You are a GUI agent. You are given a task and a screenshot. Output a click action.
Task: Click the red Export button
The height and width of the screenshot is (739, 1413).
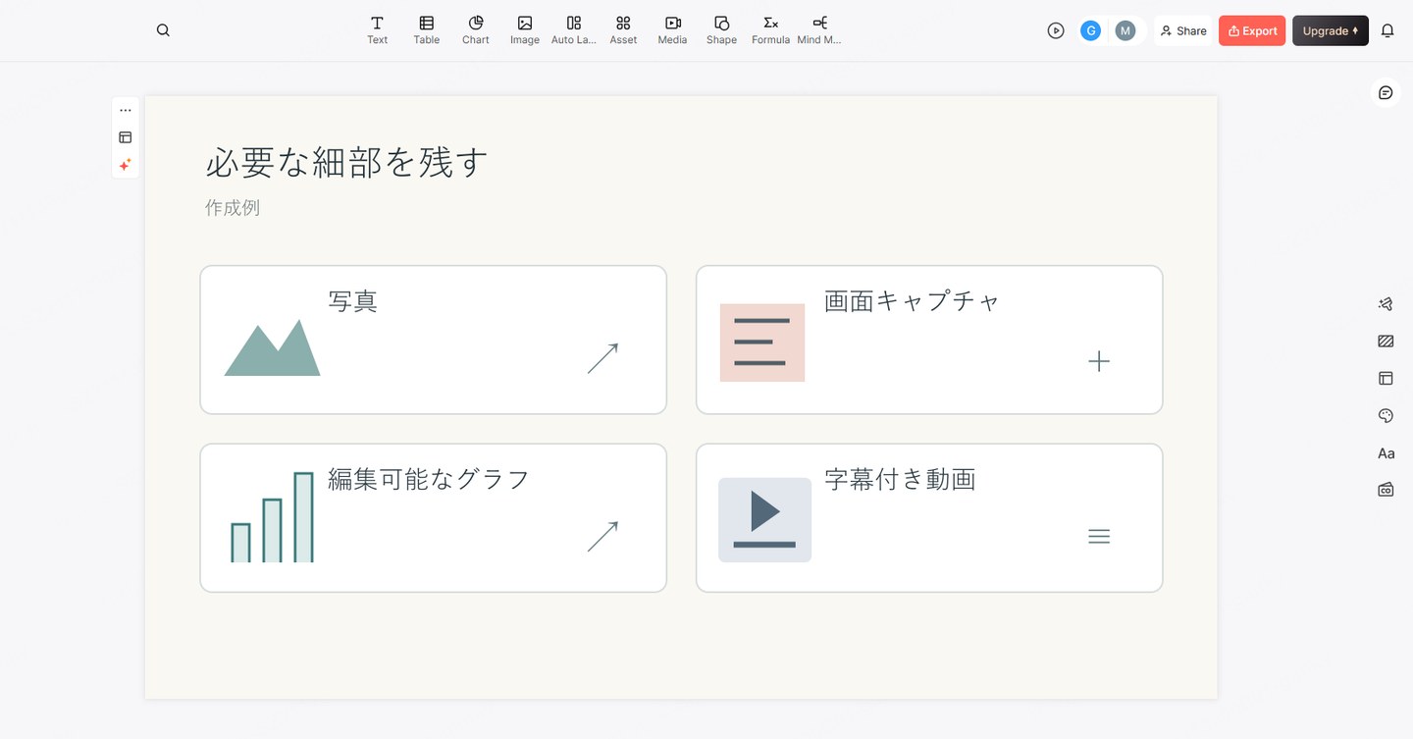click(1252, 30)
